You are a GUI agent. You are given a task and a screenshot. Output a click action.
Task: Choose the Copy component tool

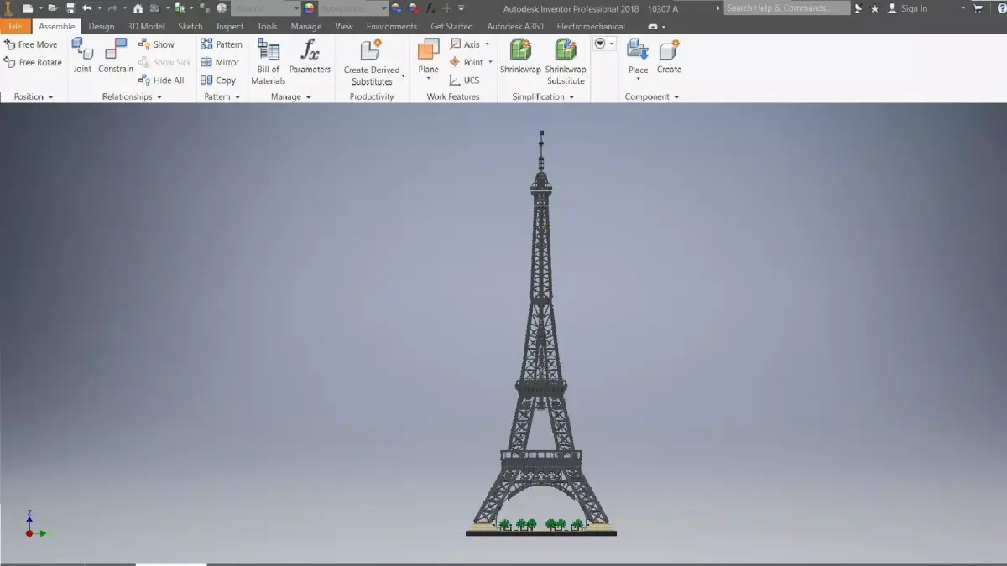coord(218,80)
